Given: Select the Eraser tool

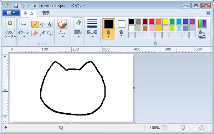Looking at the screenshot, I should pyautogui.click(x=35, y=33).
